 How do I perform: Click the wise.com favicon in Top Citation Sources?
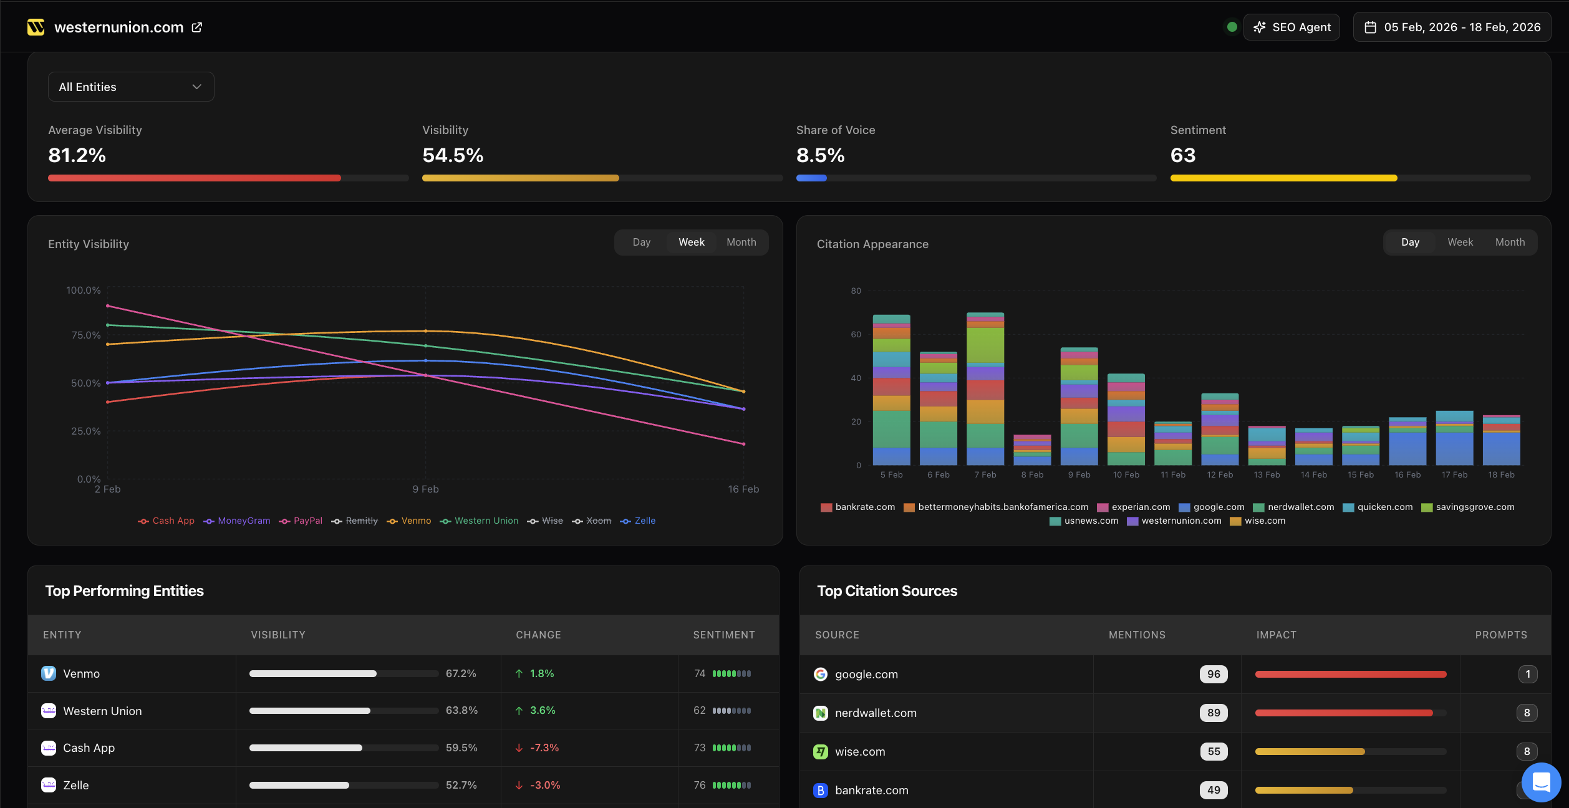coord(821,751)
